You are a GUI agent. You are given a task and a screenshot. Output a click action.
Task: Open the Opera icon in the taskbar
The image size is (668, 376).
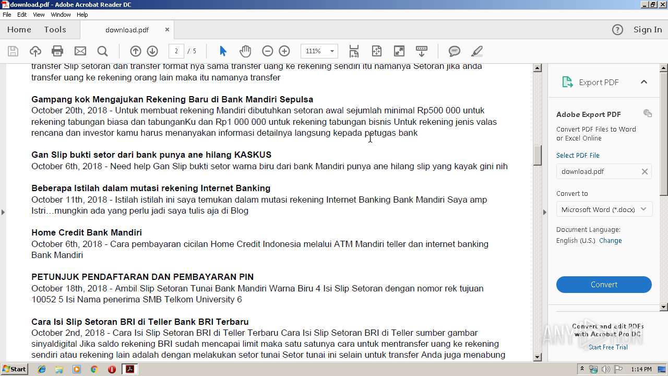112,369
